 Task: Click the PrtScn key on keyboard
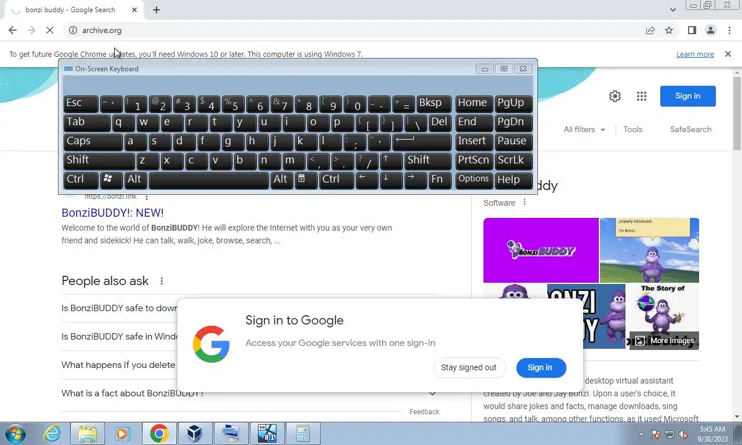click(x=474, y=161)
